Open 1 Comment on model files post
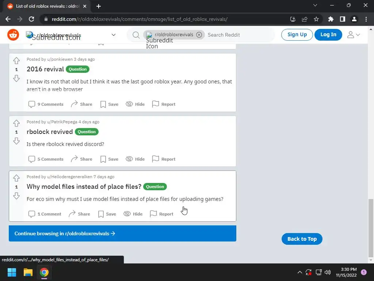Image resolution: width=374 pixels, height=281 pixels. [45, 214]
